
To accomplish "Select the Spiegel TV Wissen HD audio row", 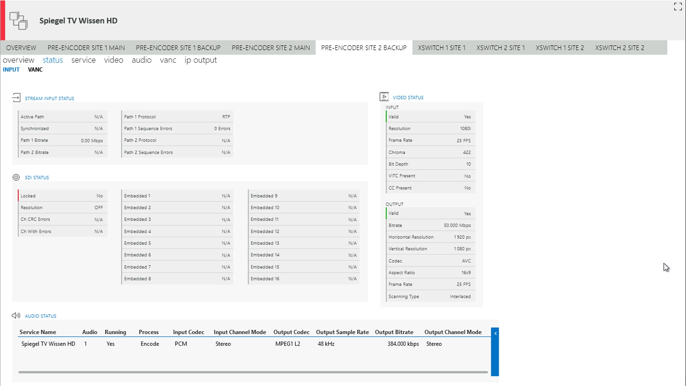I will pos(48,344).
